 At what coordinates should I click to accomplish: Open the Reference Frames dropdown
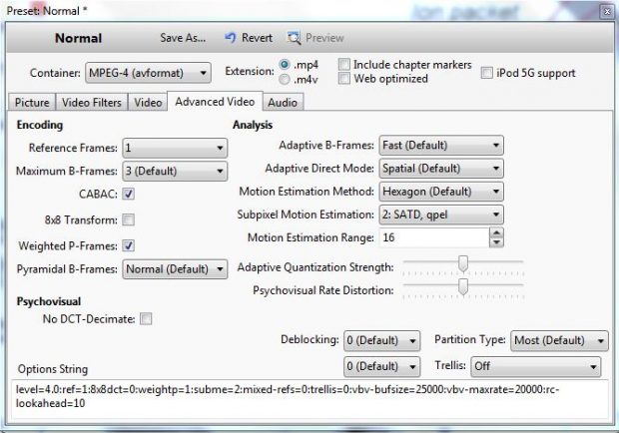(175, 148)
